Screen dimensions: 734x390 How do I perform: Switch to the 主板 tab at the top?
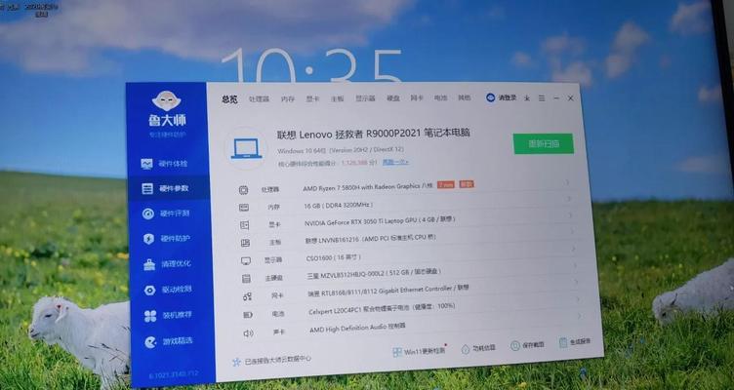coord(338,98)
